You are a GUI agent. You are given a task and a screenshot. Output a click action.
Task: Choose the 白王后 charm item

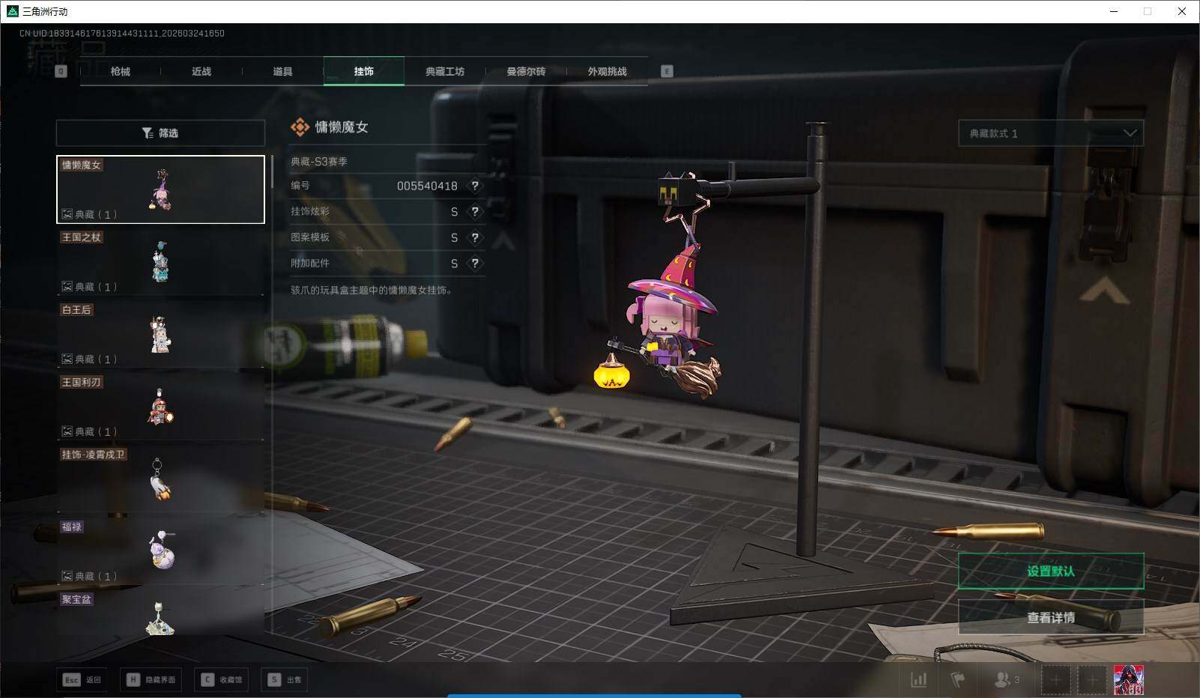[x=160, y=334]
